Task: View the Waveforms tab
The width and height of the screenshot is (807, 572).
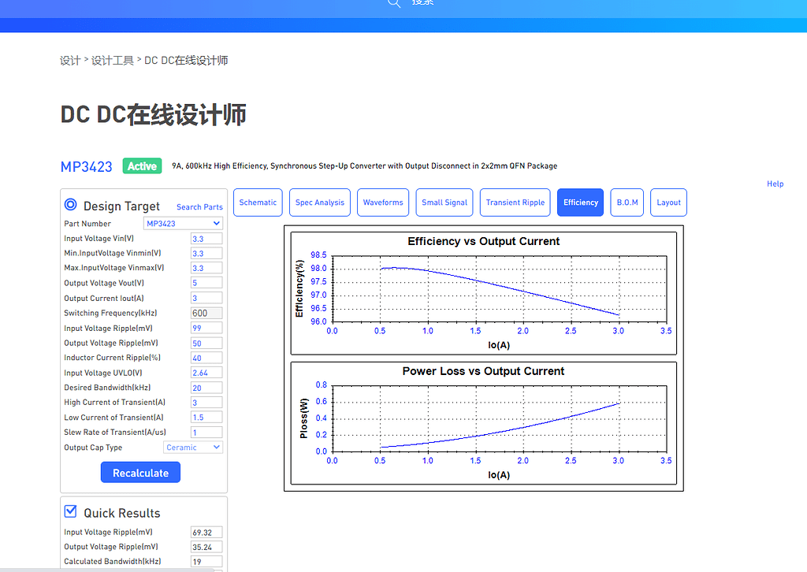Action: [x=382, y=202]
